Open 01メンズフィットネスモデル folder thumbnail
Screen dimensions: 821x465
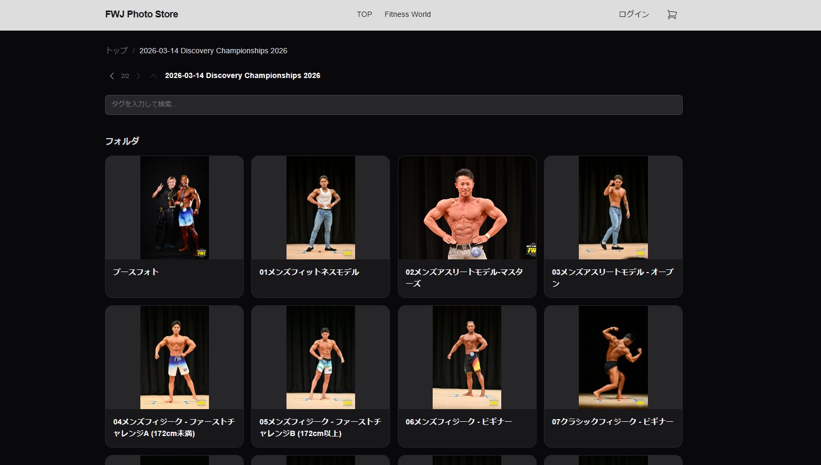pyautogui.click(x=320, y=208)
